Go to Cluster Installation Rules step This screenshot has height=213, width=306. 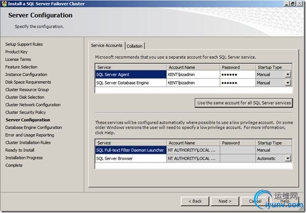pos(28,142)
